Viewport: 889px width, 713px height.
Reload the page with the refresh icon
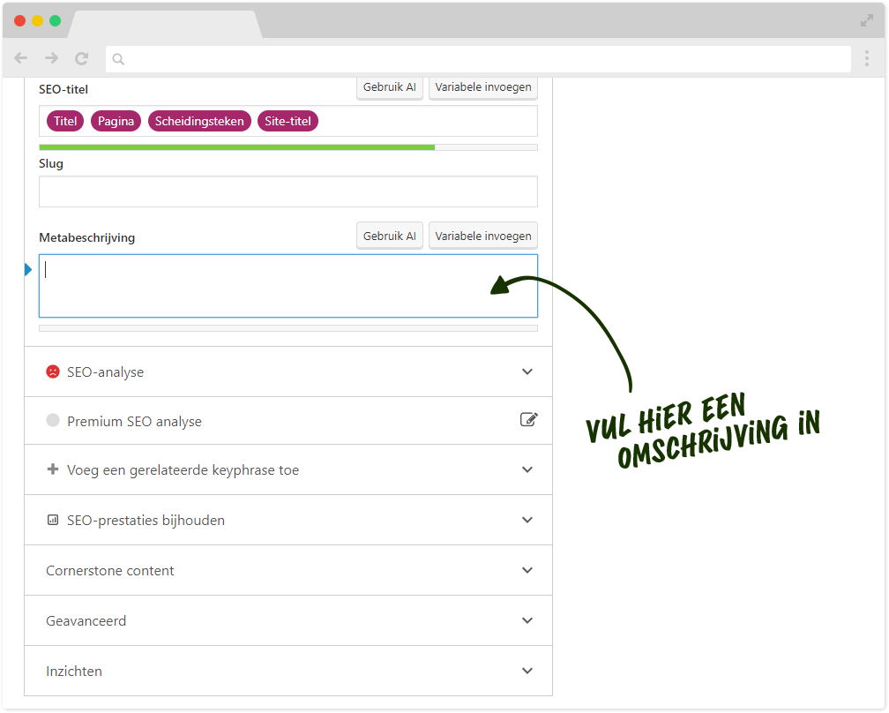tap(82, 58)
